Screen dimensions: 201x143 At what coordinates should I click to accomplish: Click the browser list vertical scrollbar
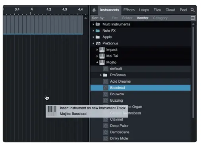[x=193, y=72]
